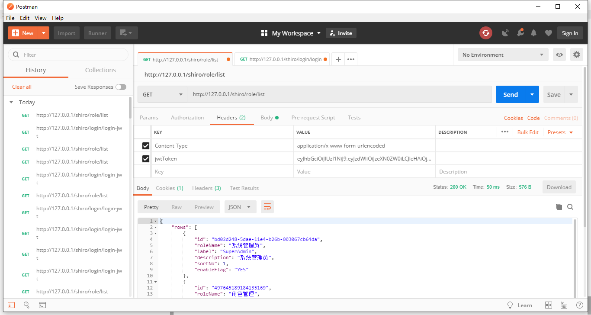The image size is (591, 315).
Task: Open find and replace icon in status bar
Action: point(26,305)
